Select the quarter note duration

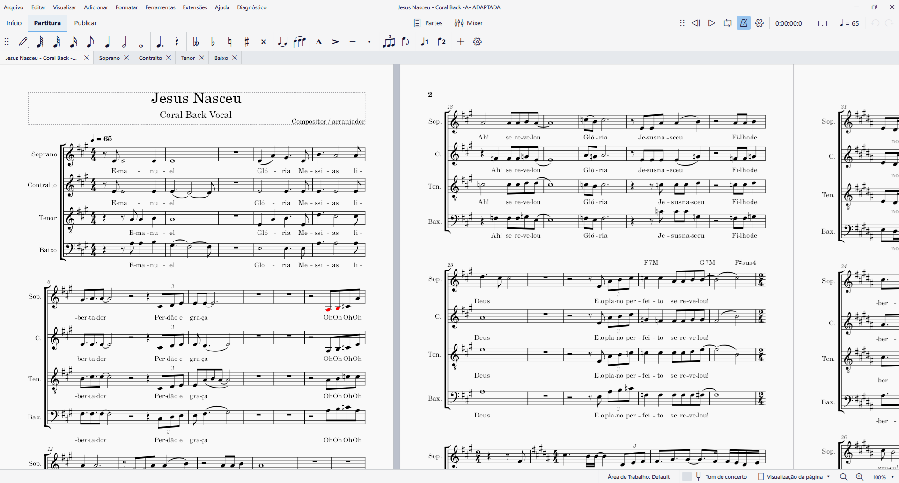[107, 42]
